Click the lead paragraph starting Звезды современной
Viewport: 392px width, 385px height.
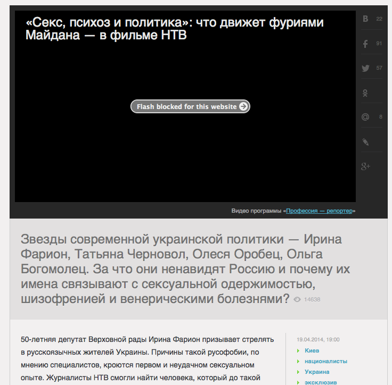(x=185, y=269)
